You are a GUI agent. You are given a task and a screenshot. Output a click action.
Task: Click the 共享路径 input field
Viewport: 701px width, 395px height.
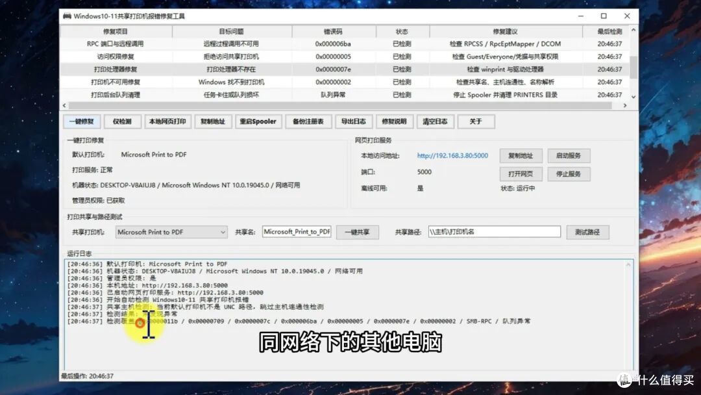(495, 232)
